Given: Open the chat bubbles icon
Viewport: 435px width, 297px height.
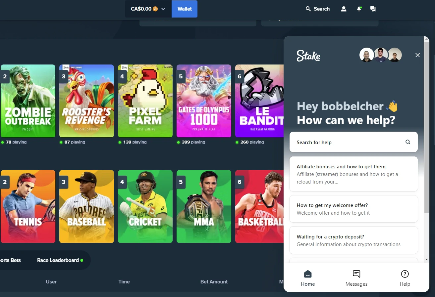Looking at the screenshot, I should pos(373,9).
